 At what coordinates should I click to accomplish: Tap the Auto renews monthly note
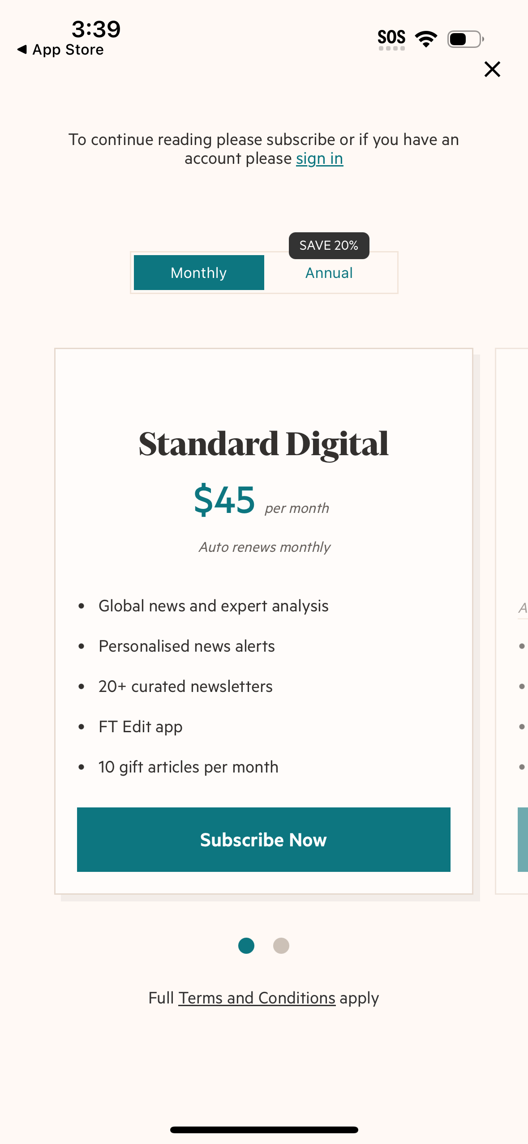click(x=264, y=546)
